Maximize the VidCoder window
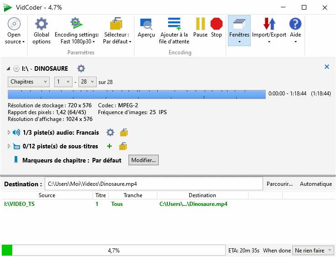This screenshot has width=336, height=257. (304, 7)
